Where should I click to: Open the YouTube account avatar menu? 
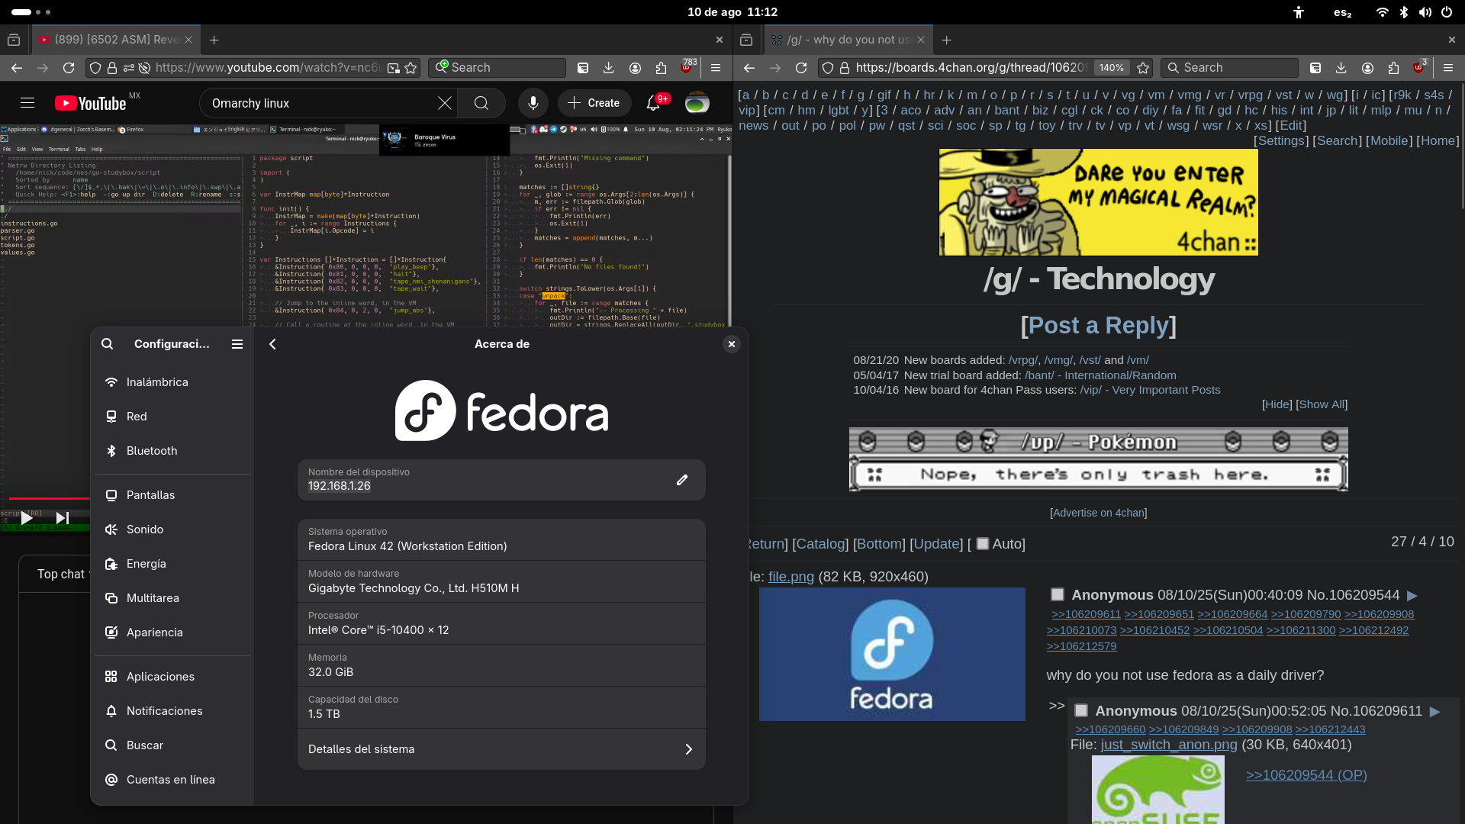click(x=697, y=103)
